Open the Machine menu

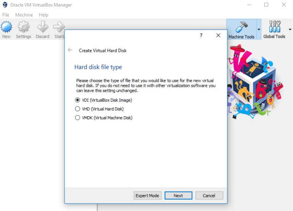(x=24, y=15)
